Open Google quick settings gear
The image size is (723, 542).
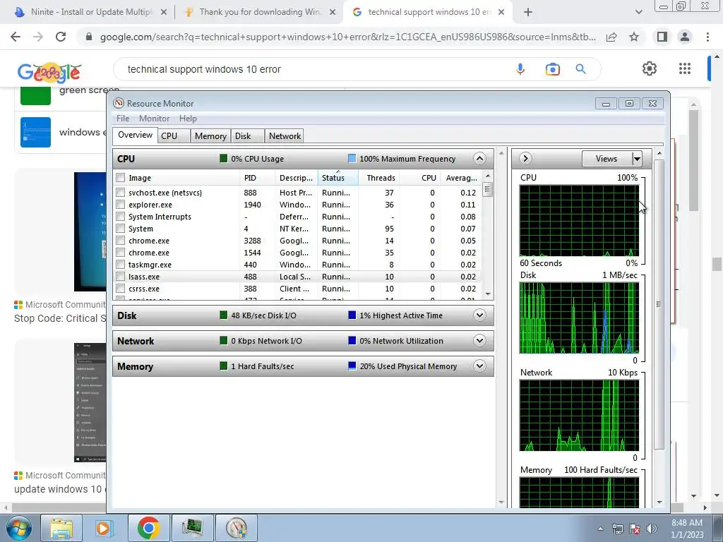pyautogui.click(x=650, y=68)
